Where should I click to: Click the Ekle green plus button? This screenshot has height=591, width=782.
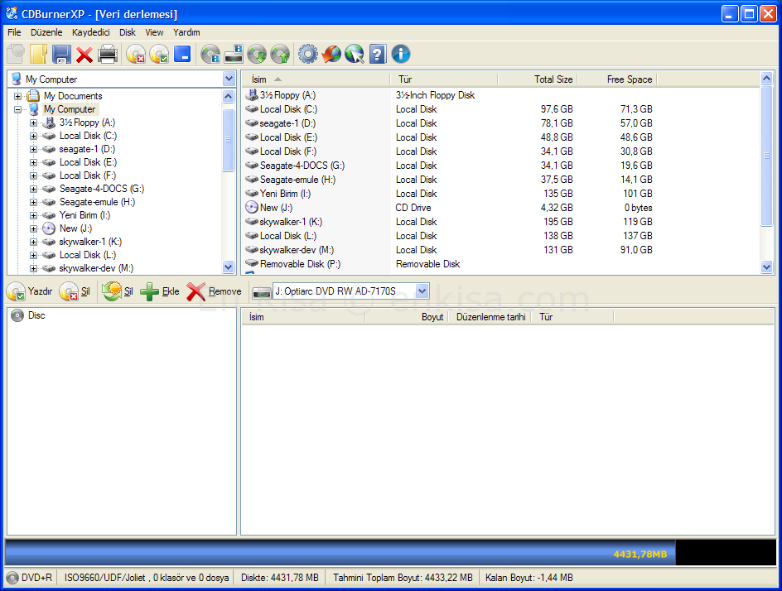pos(160,291)
